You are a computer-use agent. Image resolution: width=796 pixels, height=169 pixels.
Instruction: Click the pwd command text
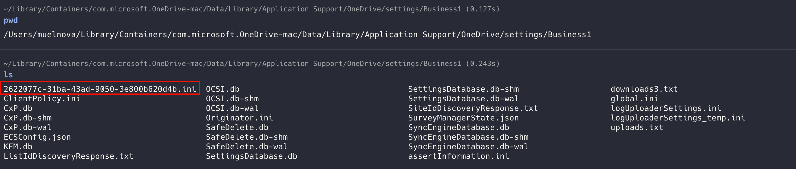pos(11,20)
